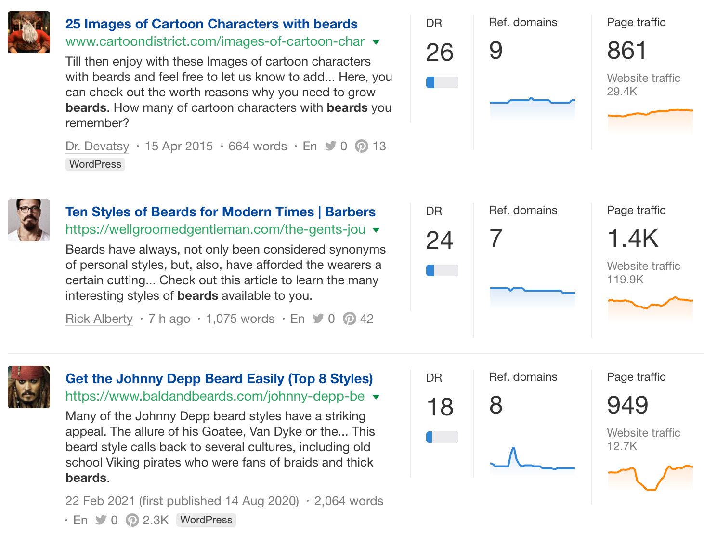Click Pinterest icon showing 42 shares

pos(350,319)
